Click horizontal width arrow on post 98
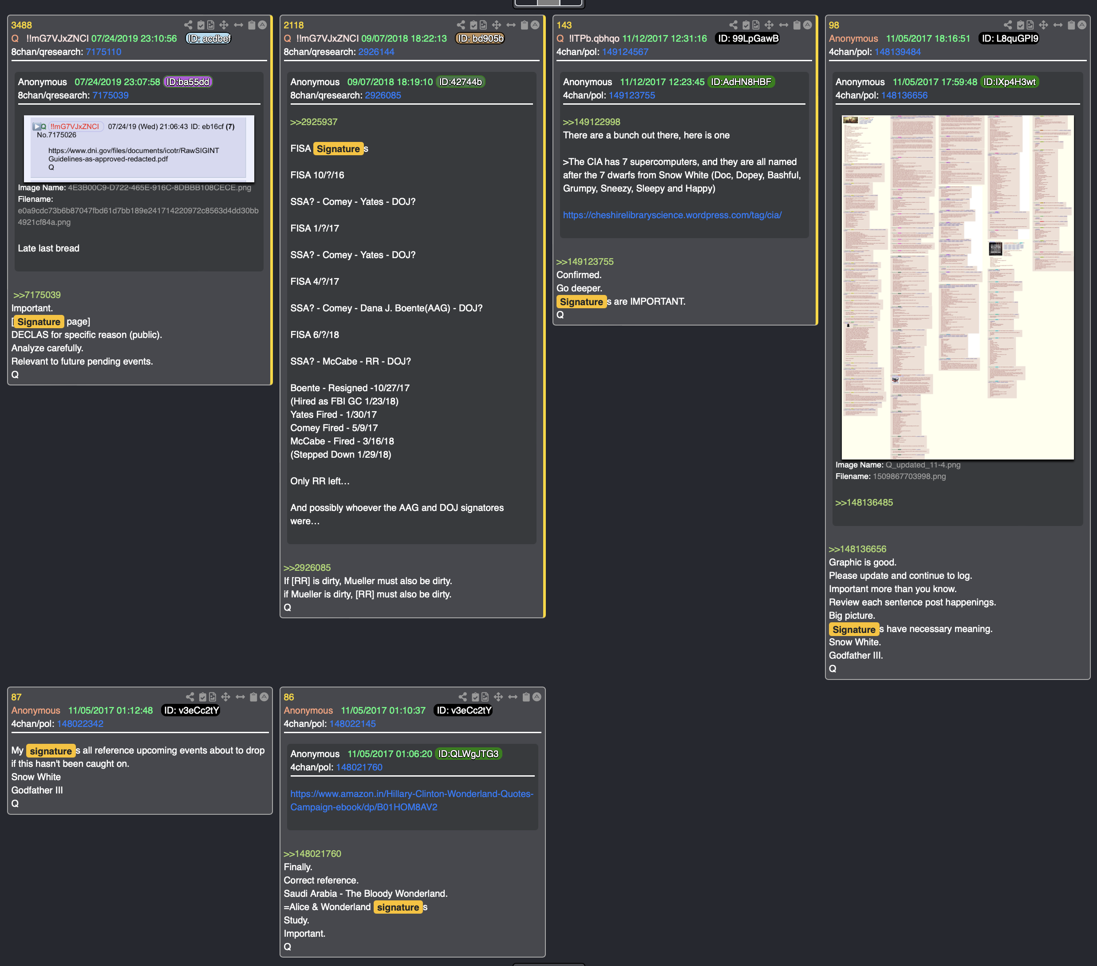 [x=1058, y=25]
